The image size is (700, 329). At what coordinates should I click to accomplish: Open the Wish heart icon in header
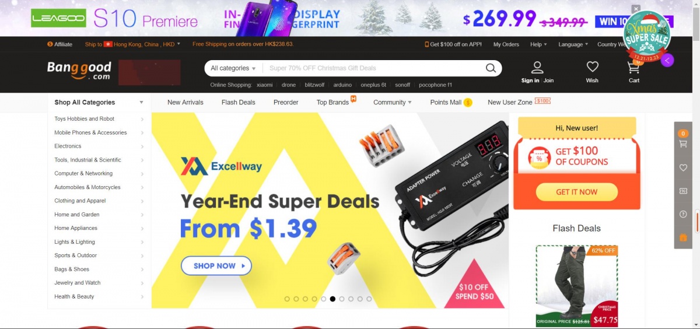(592, 66)
